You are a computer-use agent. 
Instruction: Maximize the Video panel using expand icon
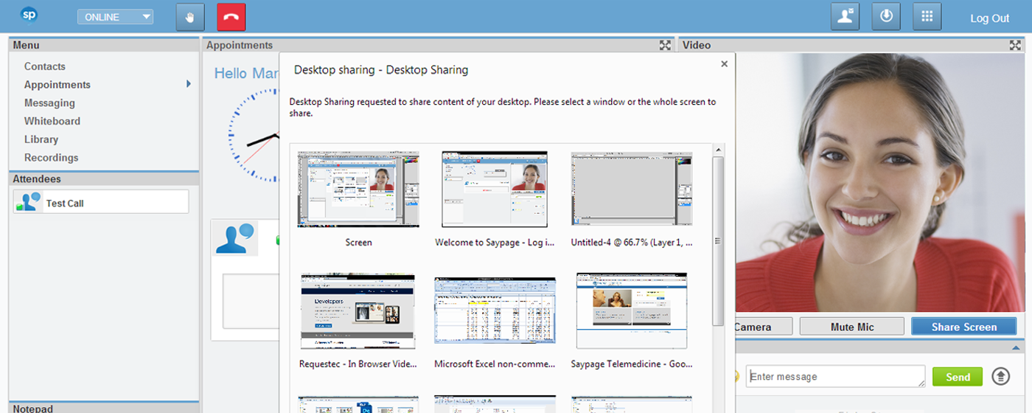1015,45
